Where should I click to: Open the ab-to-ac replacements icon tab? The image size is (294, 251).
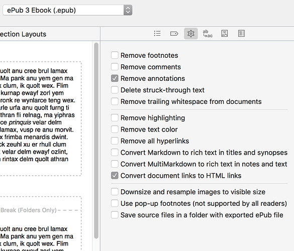(x=208, y=34)
